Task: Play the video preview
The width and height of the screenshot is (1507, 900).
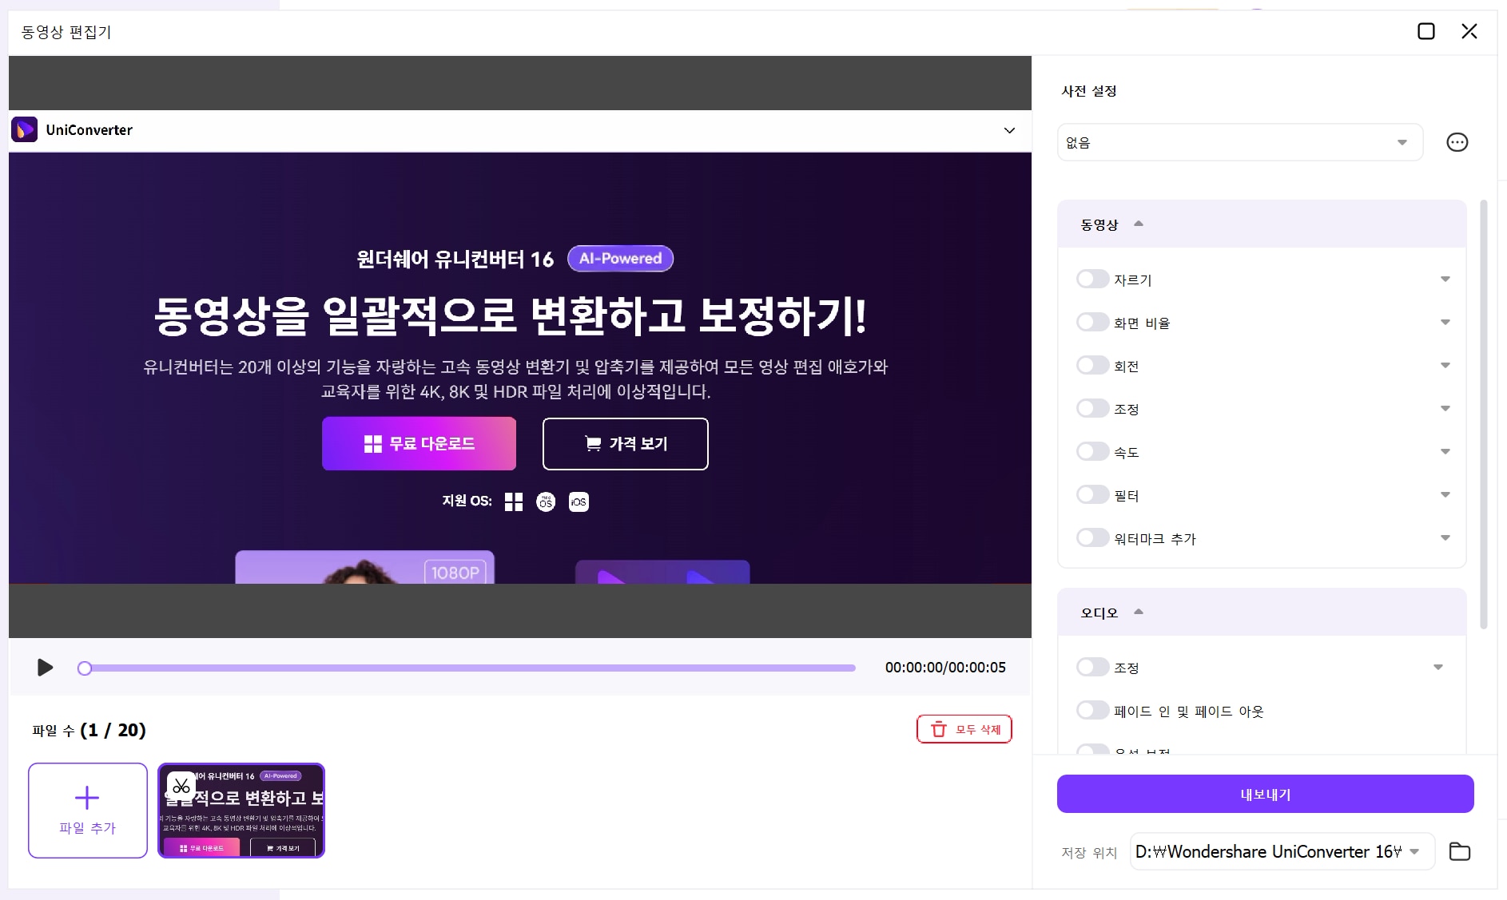Action: tap(46, 668)
